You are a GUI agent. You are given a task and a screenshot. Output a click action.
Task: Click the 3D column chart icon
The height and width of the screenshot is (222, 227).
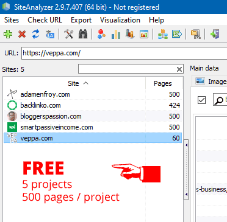pos(130,34)
